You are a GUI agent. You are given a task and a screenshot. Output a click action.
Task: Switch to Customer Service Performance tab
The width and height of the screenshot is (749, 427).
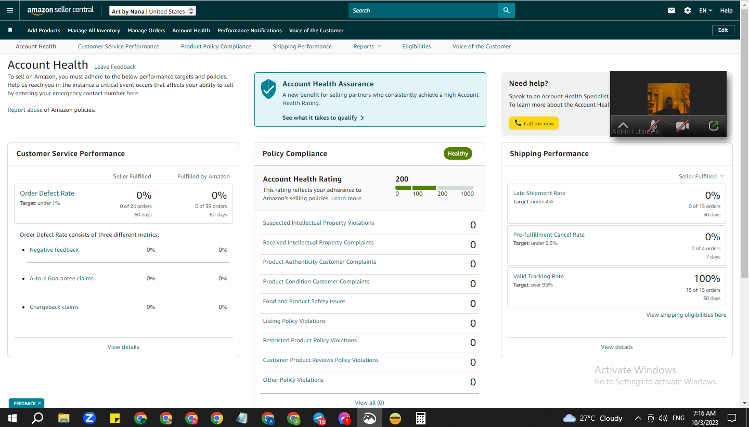pyautogui.click(x=119, y=46)
